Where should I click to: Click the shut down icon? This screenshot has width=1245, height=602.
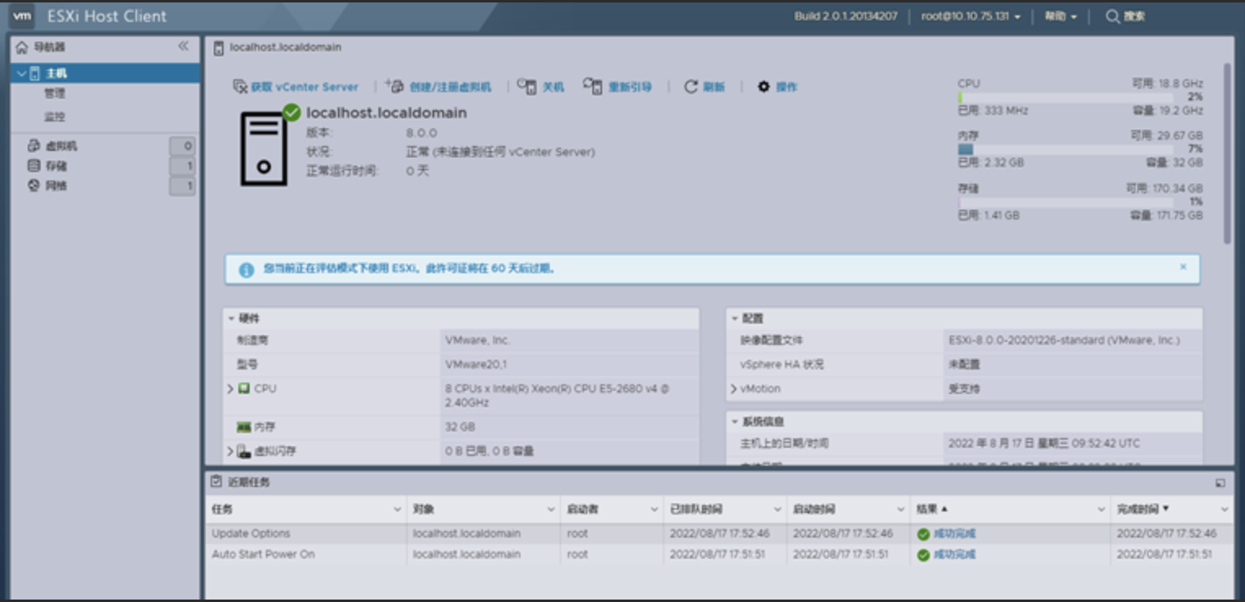point(527,86)
